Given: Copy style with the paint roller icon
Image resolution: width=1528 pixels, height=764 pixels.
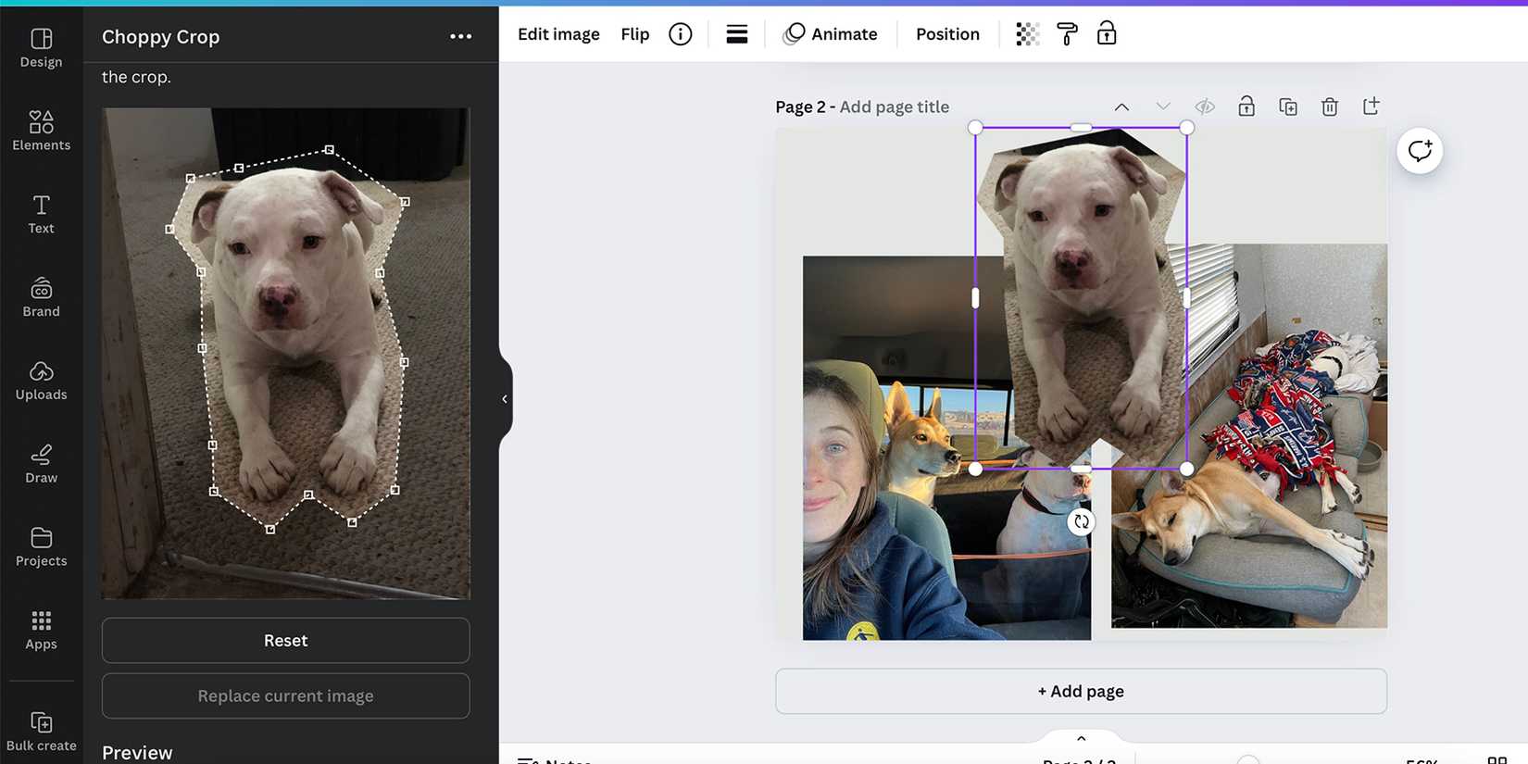Looking at the screenshot, I should pos(1067,34).
